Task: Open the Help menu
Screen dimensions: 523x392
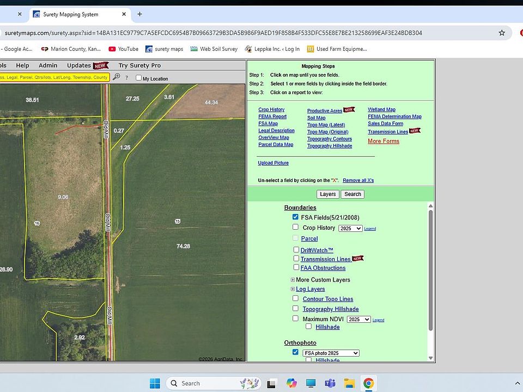Action: tap(22, 65)
